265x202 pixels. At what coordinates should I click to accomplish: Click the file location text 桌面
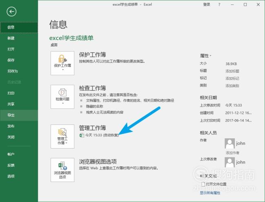coord(54,45)
